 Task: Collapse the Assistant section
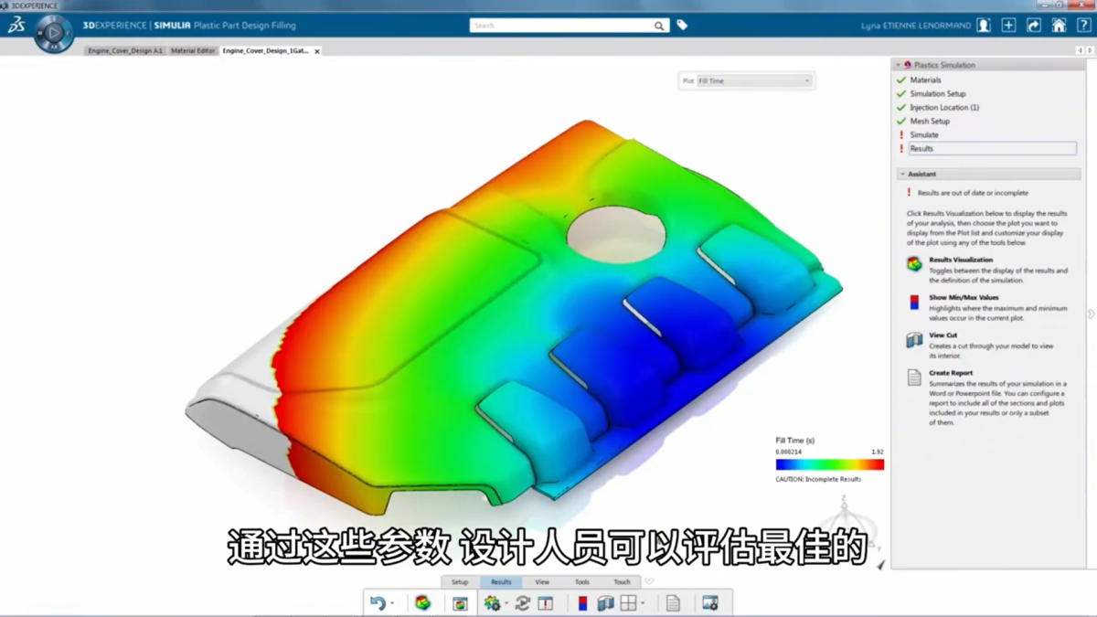[x=903, y=174]
